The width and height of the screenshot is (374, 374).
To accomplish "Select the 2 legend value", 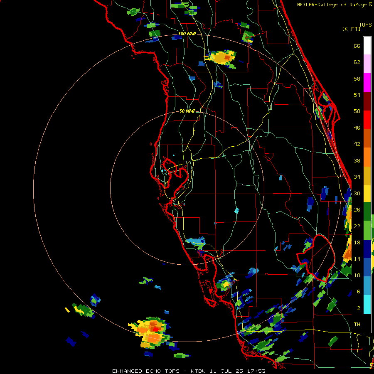I will [x=358, y=308].
